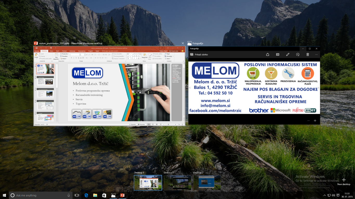Open the three-dots more menu in Fotografije
This screenshot has height=199, width=355.
[316, 54]
